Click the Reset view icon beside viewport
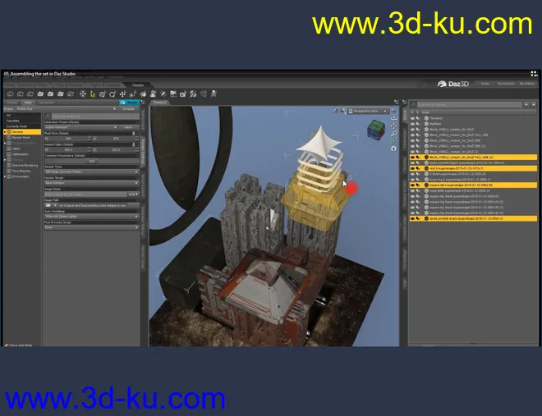 [x=393, y=149]
